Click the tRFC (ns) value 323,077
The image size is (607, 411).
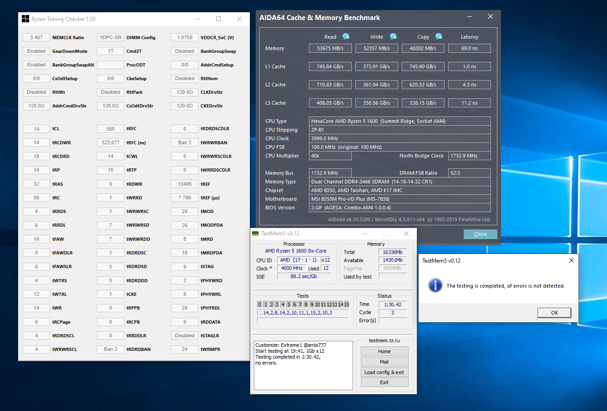(x=111, y=142)
